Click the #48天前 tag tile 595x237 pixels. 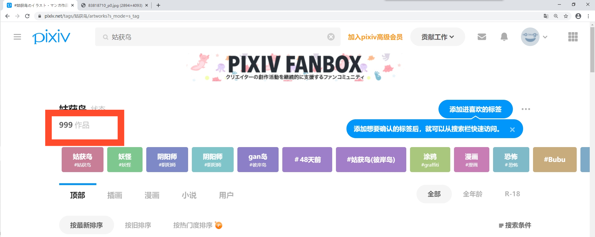(x=307, y=159)
